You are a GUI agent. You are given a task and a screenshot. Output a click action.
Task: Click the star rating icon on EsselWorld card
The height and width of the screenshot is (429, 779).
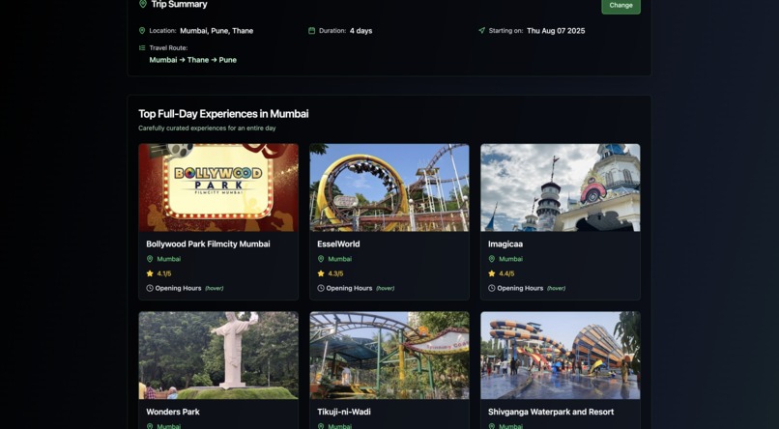(321, 273)
